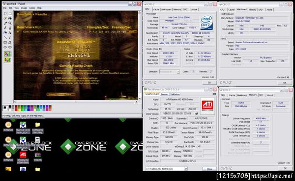Switch to CPU tab in the CPU-Z memory window
Screen dimensions: 295x181
click(x=223, y=95)
